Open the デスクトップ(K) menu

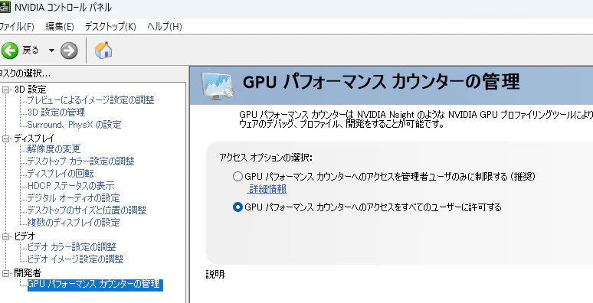coord(110,27)
